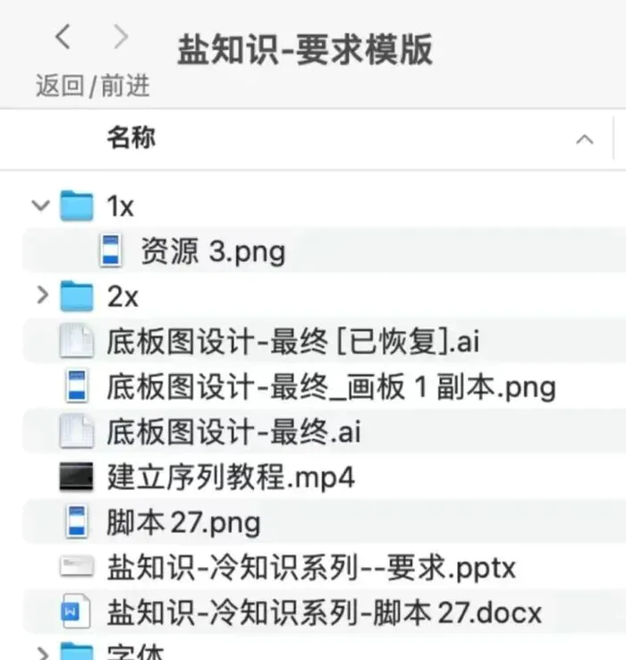Select 底板图设计-最终 [已恢复].ai file
Image resolution: width=626 pixels, height=660 pixels.
pos(324,341)
